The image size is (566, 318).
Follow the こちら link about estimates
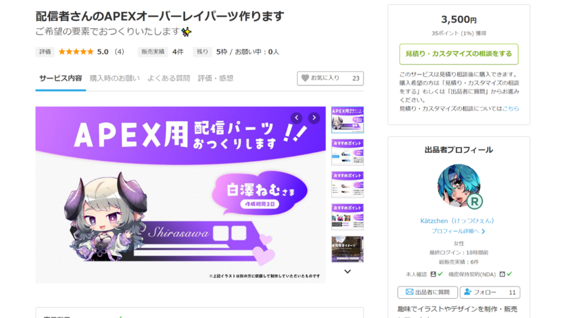[511, 109]
